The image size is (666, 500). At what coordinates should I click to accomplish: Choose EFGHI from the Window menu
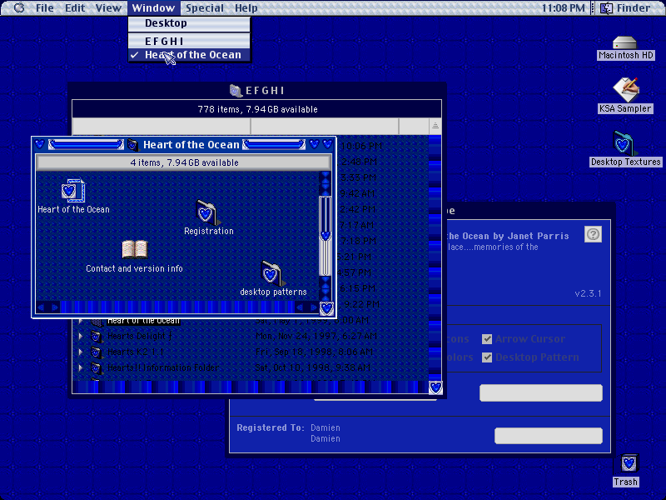(x=189, y=41)
